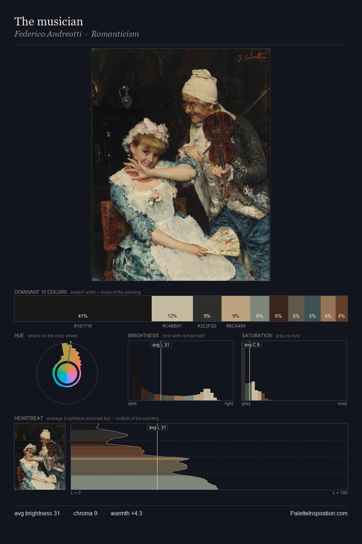Select the slate blue 5% swatch
The width and height of the screenshot is (362, 544).
click(312, 309)
